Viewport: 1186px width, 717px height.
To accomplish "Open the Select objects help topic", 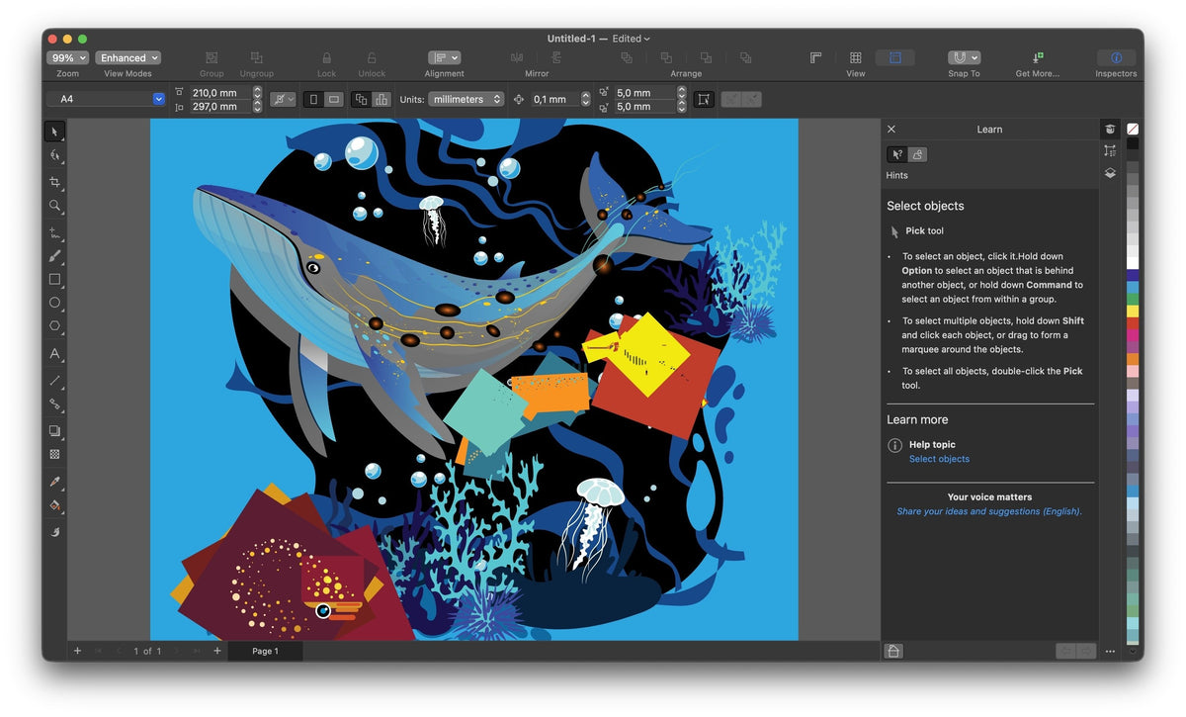I will pos(939,459).
